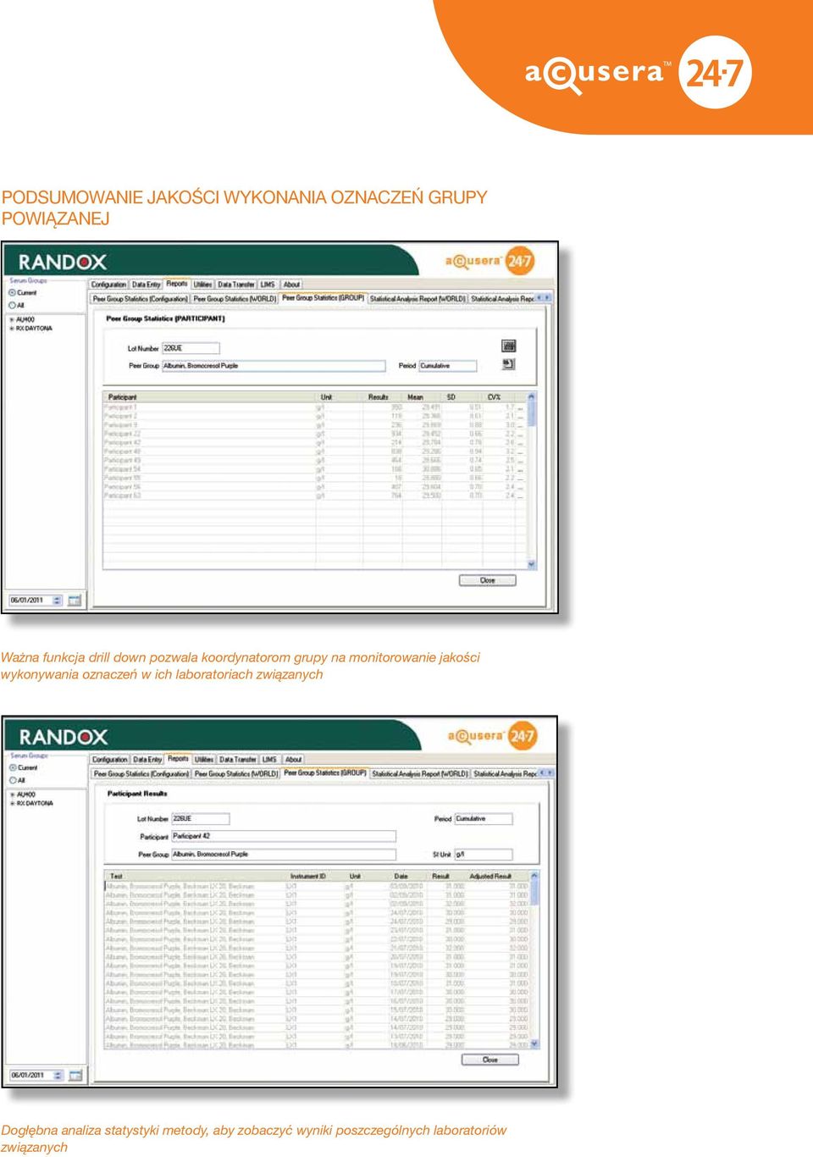Switch to Peer Group Statistics (Configuration) in Participant Results window
The height and width of the screenshot is (1157, 813).
[141, 774]
